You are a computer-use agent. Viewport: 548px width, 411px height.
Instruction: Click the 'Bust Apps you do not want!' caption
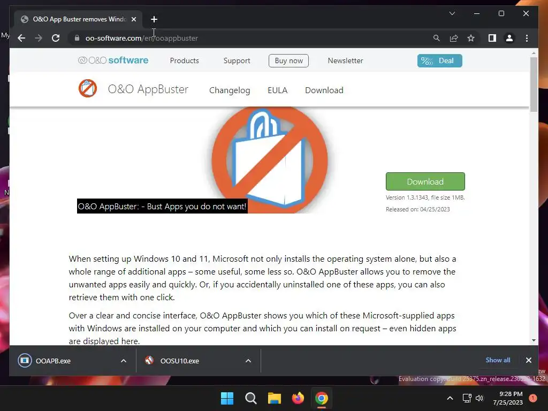pos(162,206)
